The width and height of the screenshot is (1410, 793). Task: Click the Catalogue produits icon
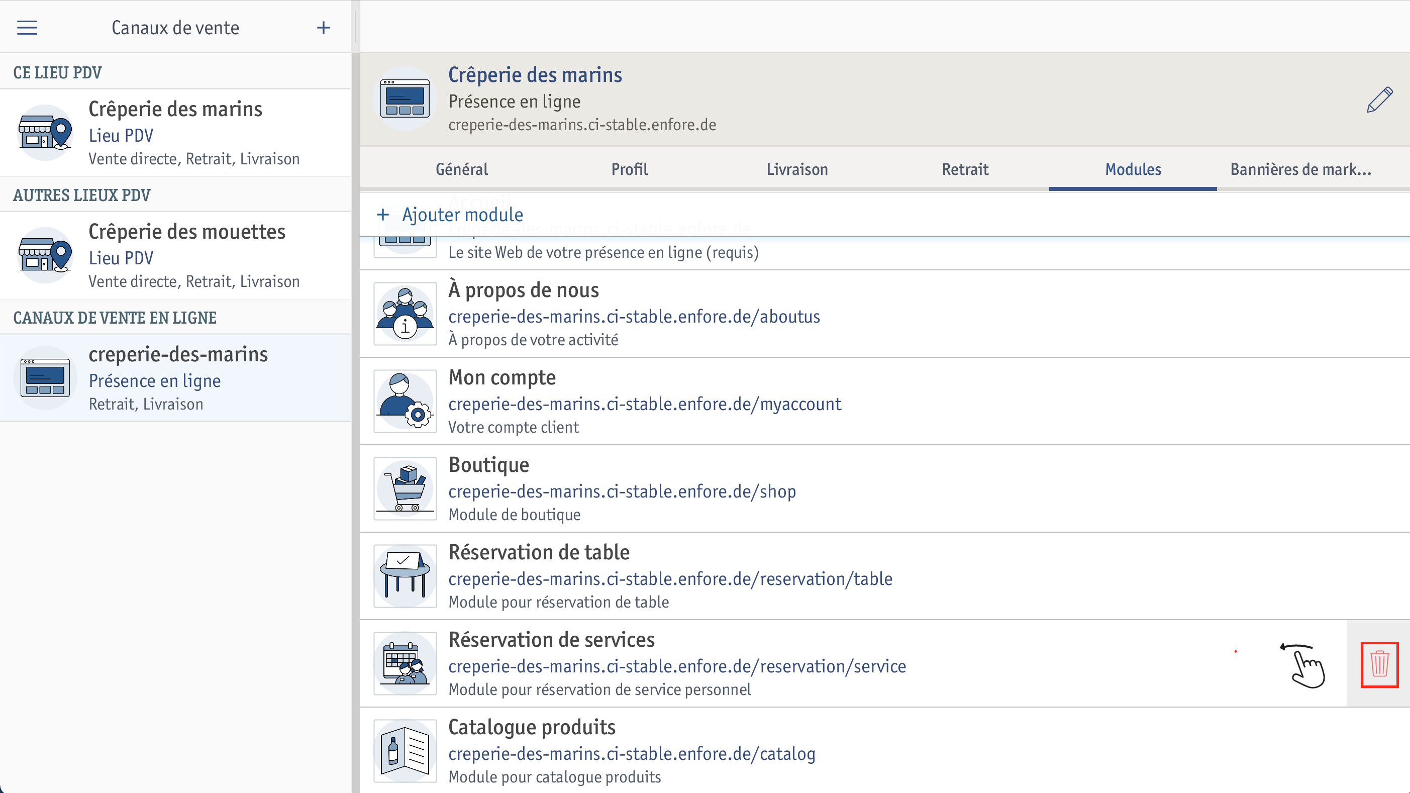tap(405, 751)
